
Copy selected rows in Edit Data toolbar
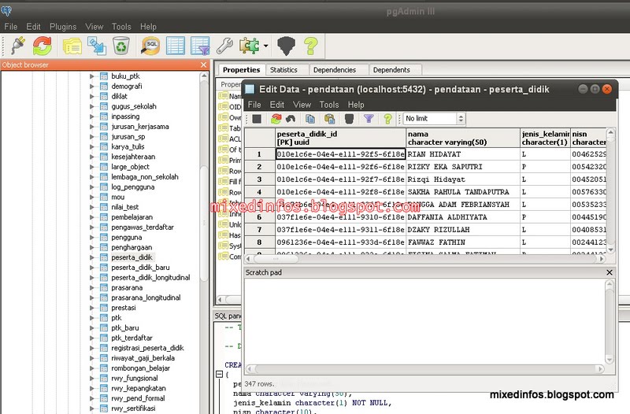pyautogui.click(x=309, y=119)
